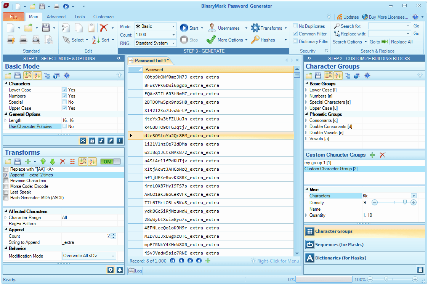Image resolution: width=428 pixels, height=285 pixels.
Task: Open the Transforms gear menu
Action: point(266,28)
